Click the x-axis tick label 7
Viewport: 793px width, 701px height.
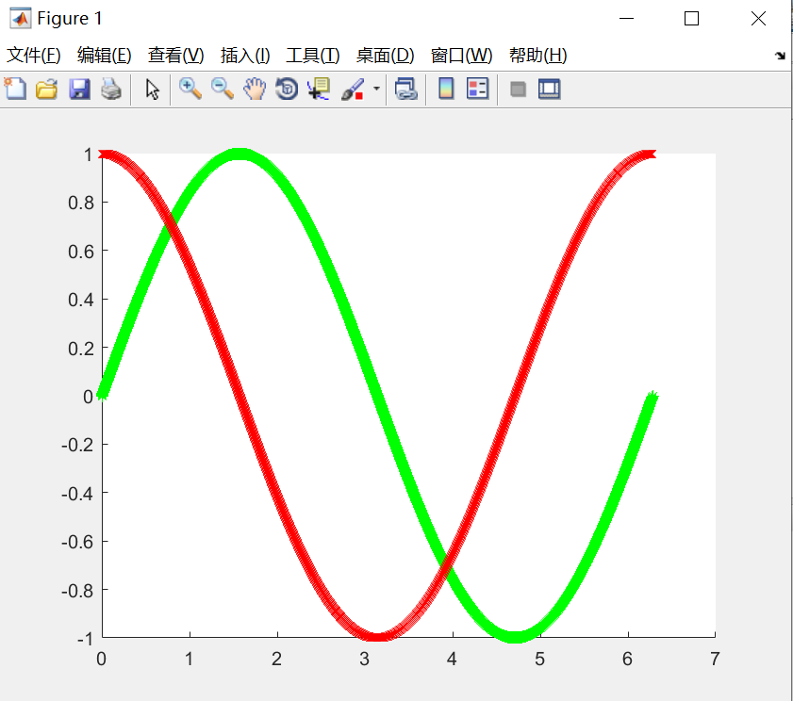pyautogui.click(x=715, y=659)
